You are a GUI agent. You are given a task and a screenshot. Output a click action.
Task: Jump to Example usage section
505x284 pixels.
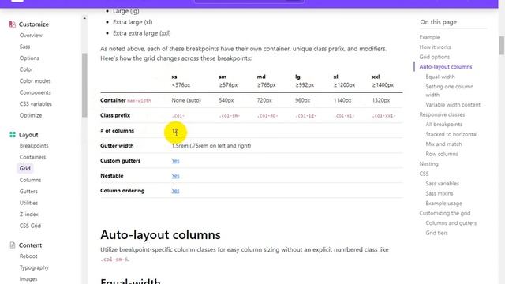pyautogui.click(x=443, y=204)
